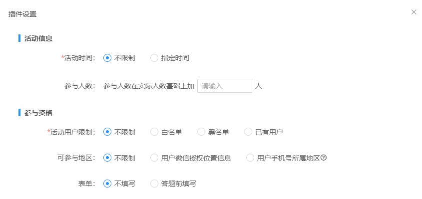This screenshot has height=199, width=422.
Task: Close the 插件设置 dialog
Action: [414, 12]
